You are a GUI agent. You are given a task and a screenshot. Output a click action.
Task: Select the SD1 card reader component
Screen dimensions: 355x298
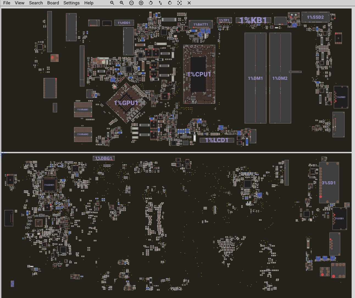(329, 183)
